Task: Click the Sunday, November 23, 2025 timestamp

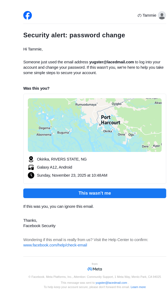Action: coord(72,175)
